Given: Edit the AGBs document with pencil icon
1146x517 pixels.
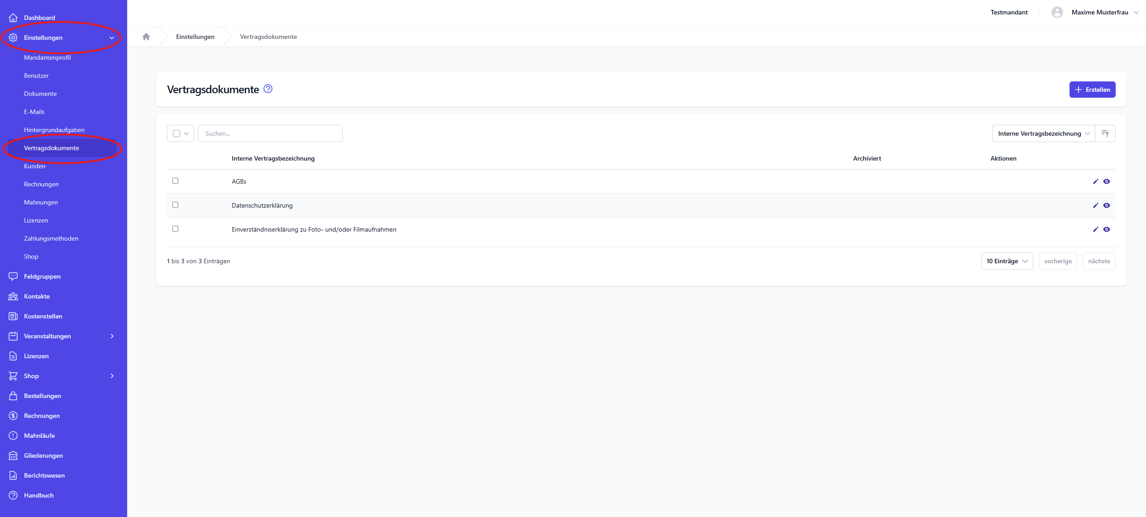Looking at the screenshot, I should tap(1096, 181).
